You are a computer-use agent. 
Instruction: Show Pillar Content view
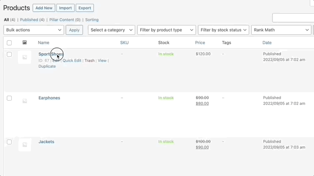[x=62, y=20]
